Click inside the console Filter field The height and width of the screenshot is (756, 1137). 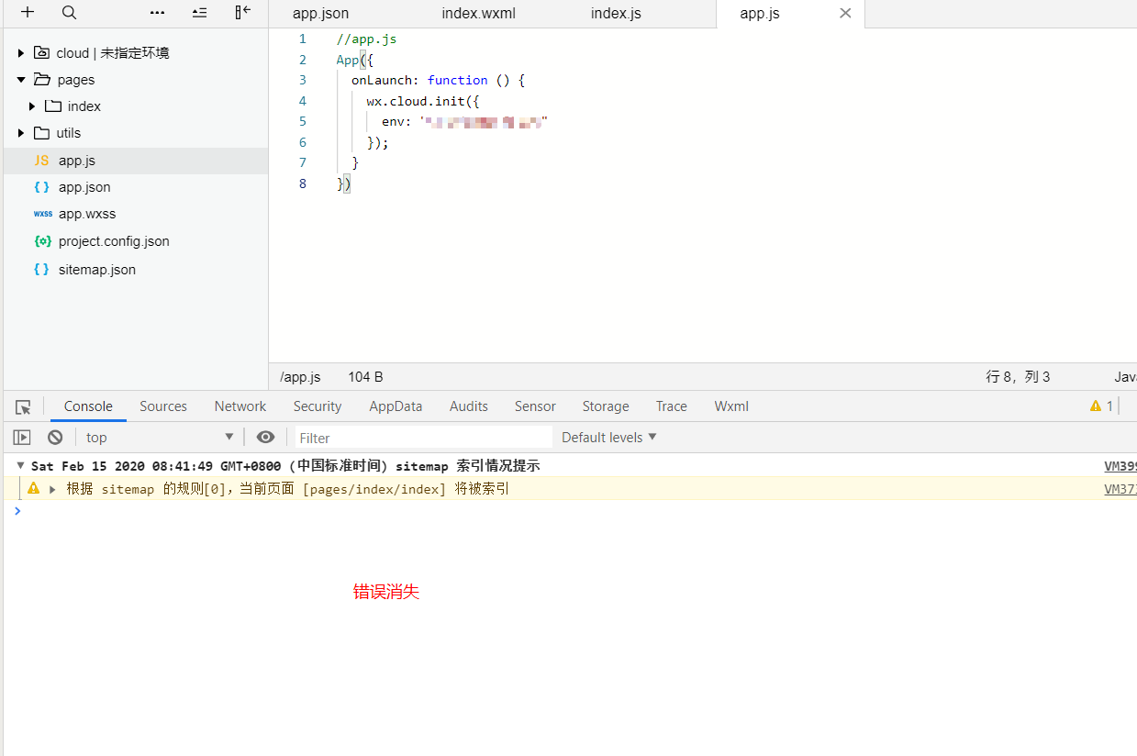(422, 437)
